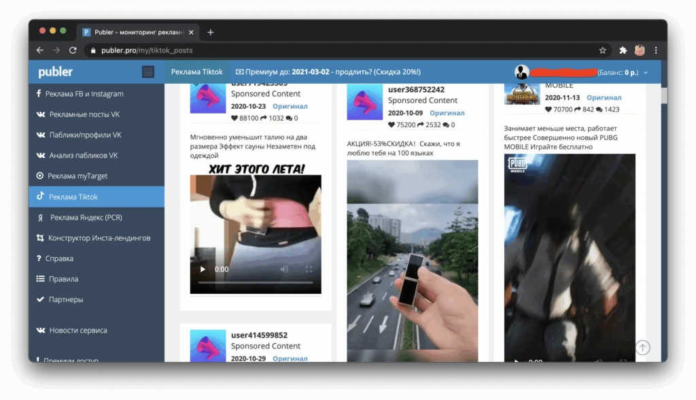Reload the page
Screen dimensions: 696x400
coord(73,50)
